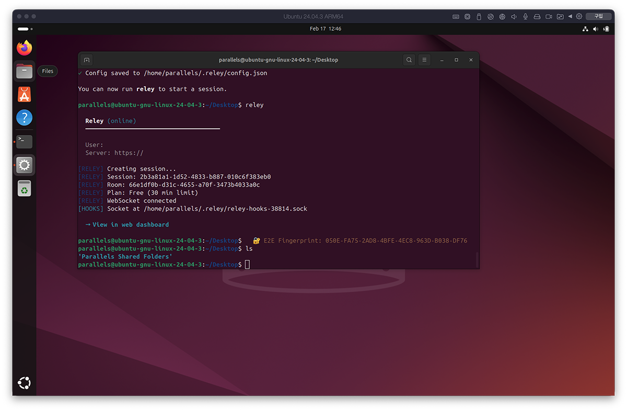
Task: Open the terminal hamburger menu
Action: tap(425, 60)
